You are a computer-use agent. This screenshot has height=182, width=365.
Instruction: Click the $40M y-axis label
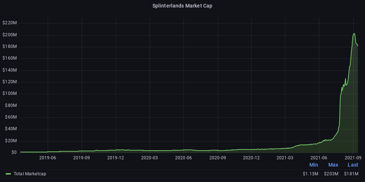click(x=11, y=129)
